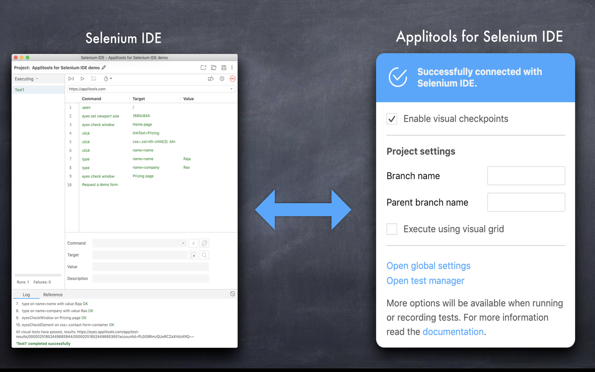
Task: Click the Open test manager link
Action: 425,280
